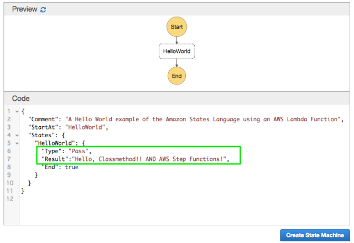Click the "HelloWorld" key on line 5
Screen dimensions: 354x243
[x=55, y=143]
